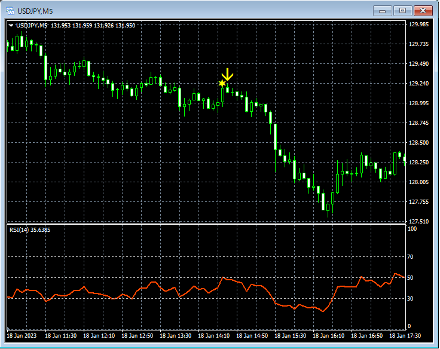Click the 129.985 price scale label
The height and width of the screenshot is (349, 440).
418,25
